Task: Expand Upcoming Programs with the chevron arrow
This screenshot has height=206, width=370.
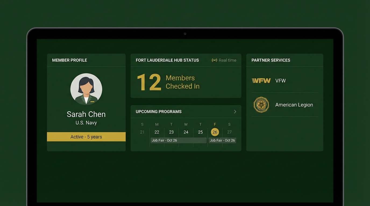Action: pyautogui.click(x=235, y=112)
